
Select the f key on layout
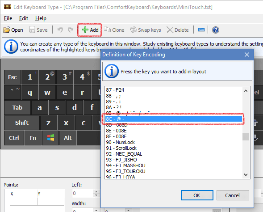92,107
